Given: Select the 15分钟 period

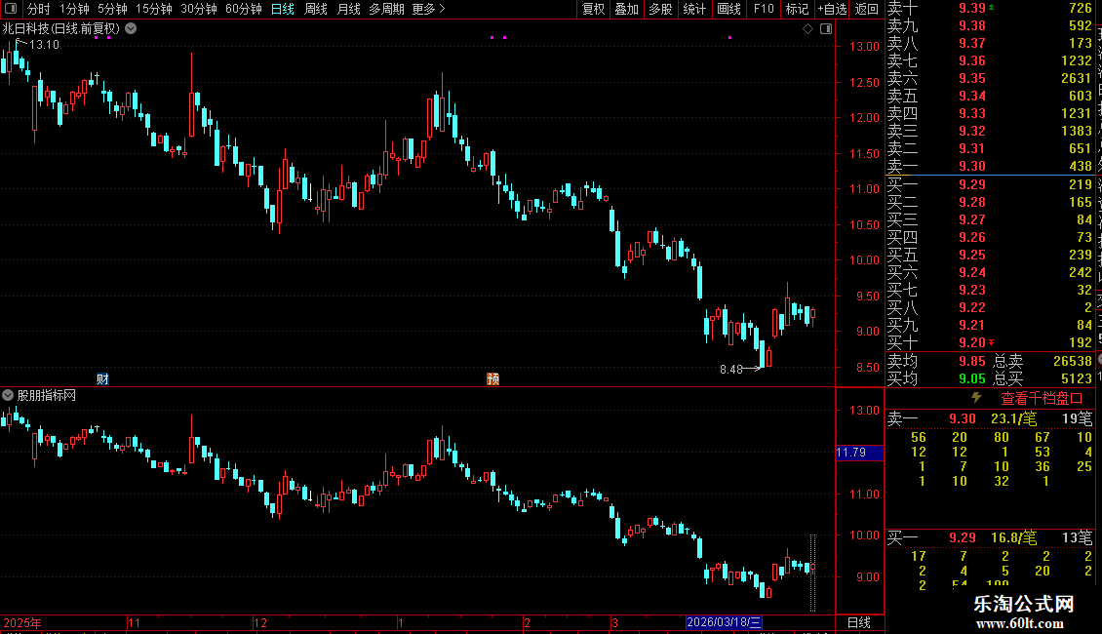Looking at the screenshot, I should (153, 9).
